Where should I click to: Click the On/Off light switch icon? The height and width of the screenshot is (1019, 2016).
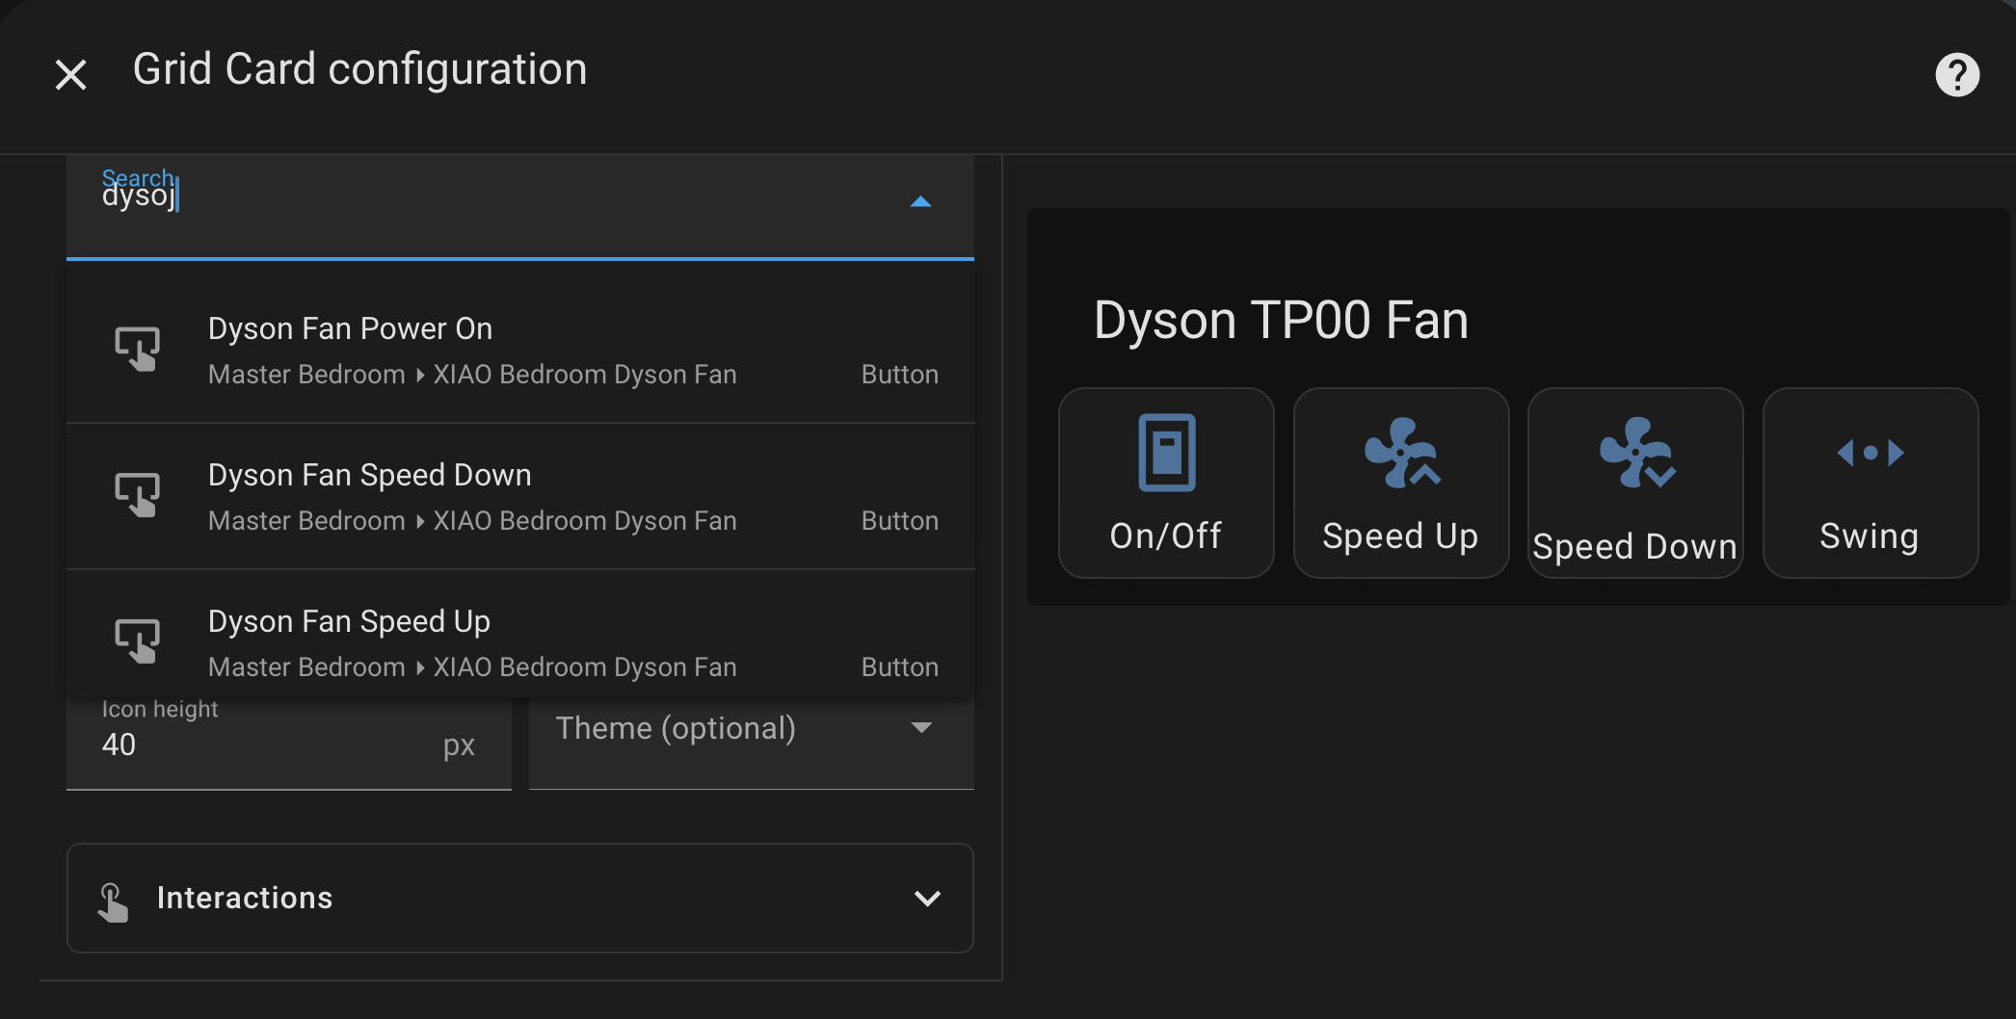pyautogui.click(x=1166, y=453)
